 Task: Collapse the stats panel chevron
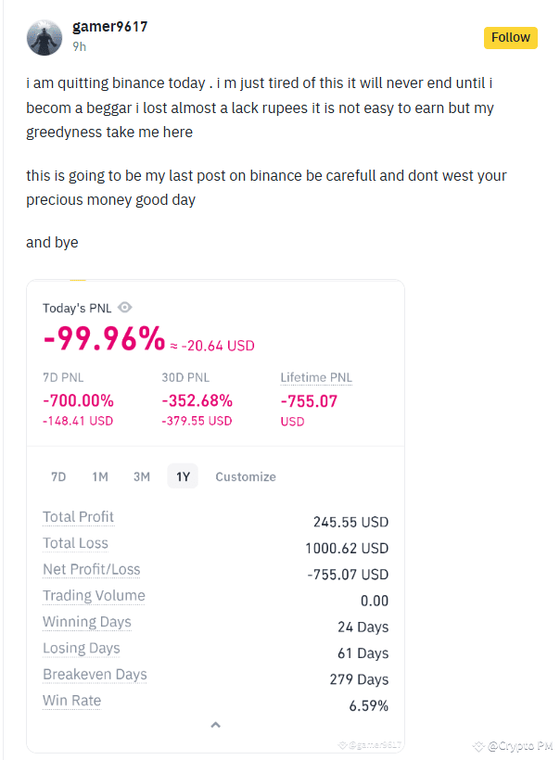click(216, 725)
